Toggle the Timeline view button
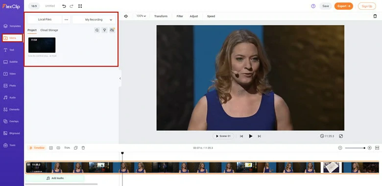 coord(37,148)
